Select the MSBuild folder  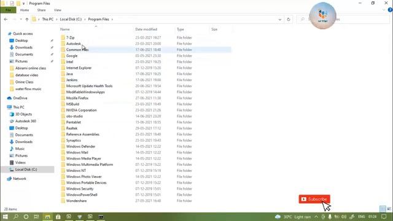point(72,104)
